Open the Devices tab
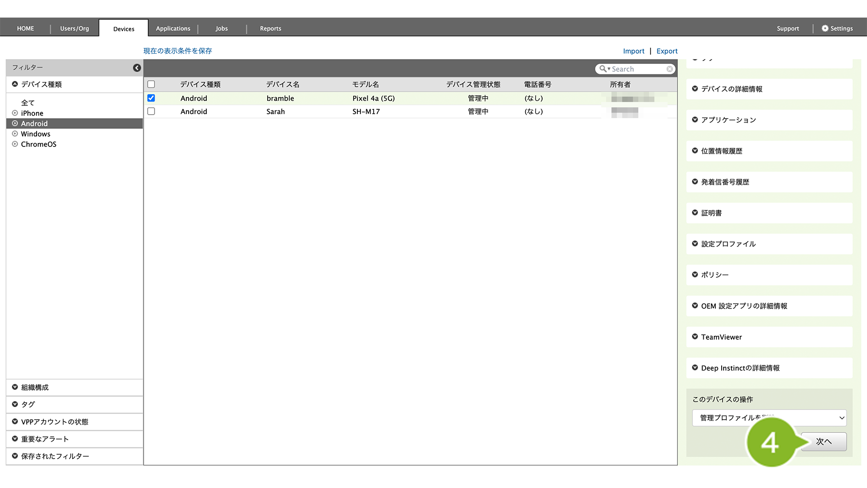Viewport: 867px width, 488px height. (x=124, y=29)
